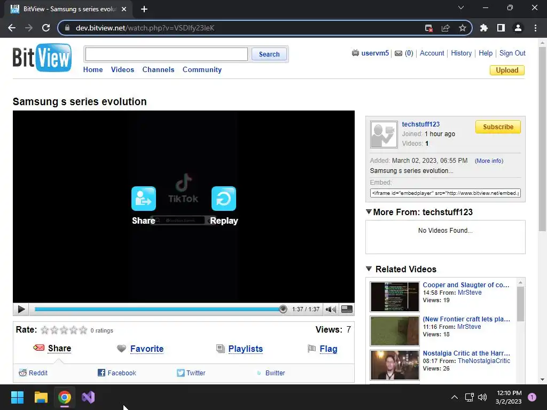
Task: Open File Explorer from the taskbar
Action: [41, 397]
